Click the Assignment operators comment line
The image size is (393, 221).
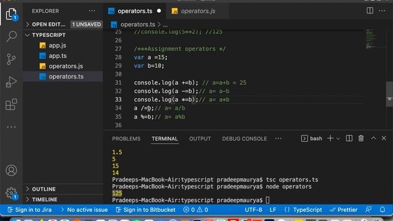[180, 49]
